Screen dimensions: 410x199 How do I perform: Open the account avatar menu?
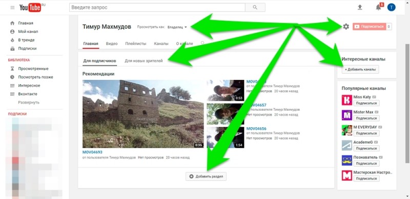[391, 7]
